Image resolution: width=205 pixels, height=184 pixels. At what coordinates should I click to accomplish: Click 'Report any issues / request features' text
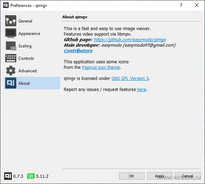[x=100, y=90]
